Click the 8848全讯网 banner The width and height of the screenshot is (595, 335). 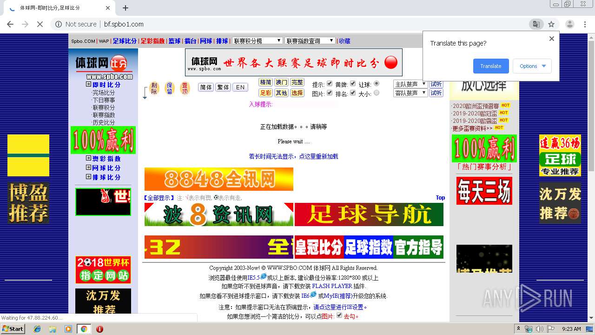[x=219, y=179]
